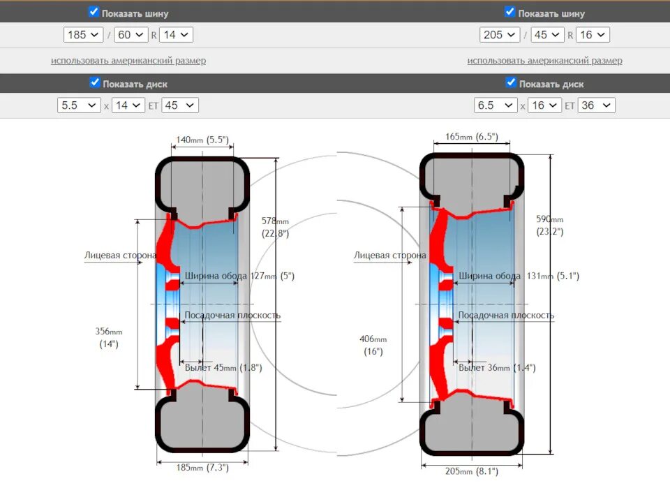
Task: Open the right rim width 6.5 dropdown
Action: point(496,105)
